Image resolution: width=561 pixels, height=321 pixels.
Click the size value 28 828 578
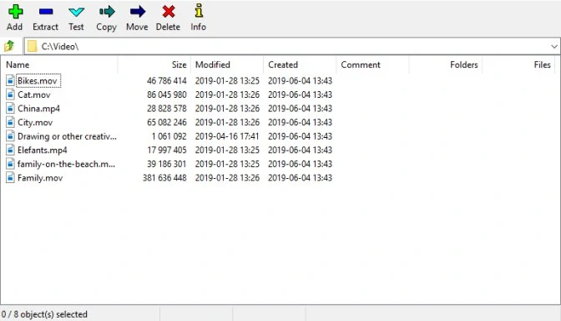coord(167,109)
